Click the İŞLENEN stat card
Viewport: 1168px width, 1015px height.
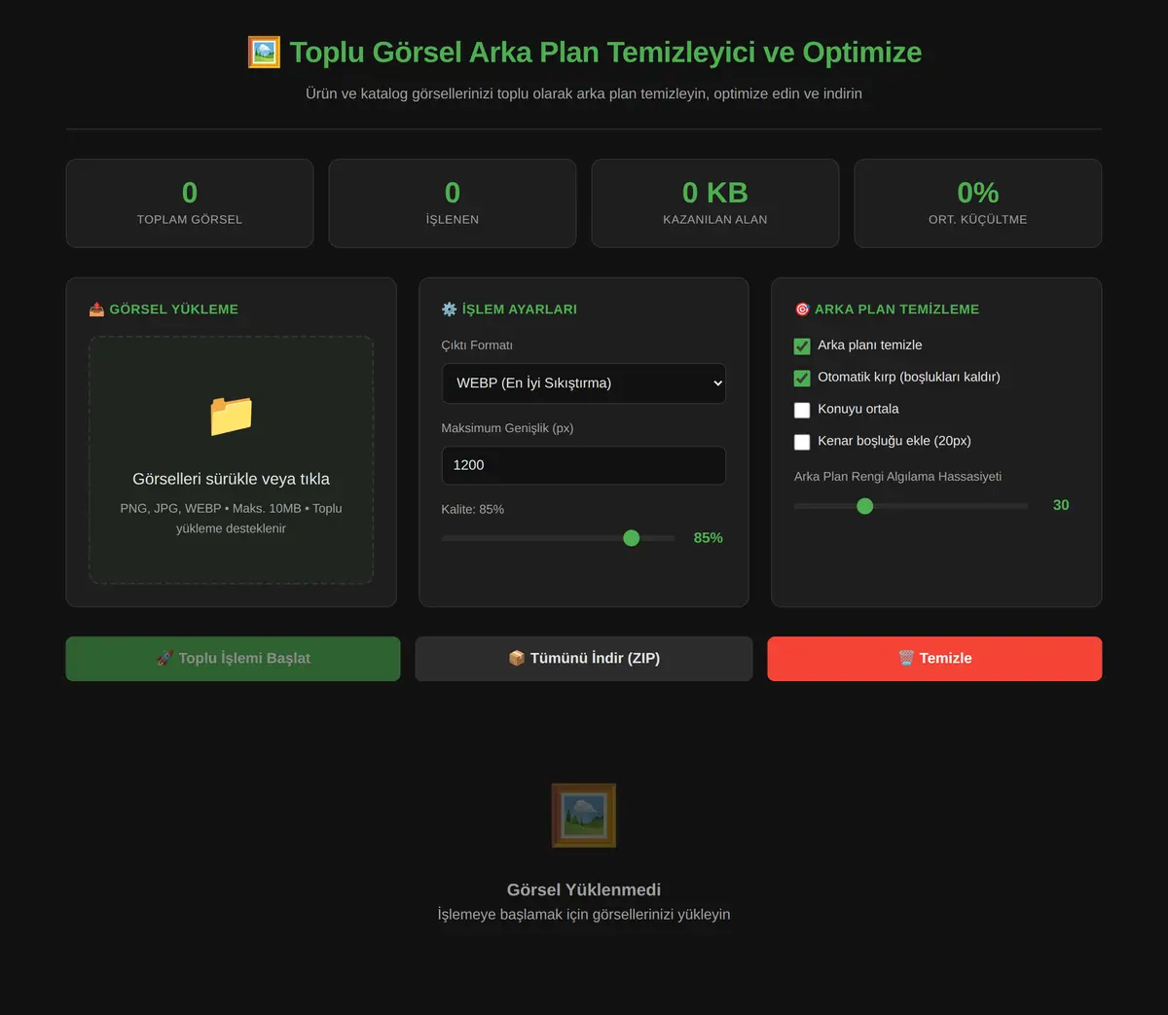tap(453, 203)
